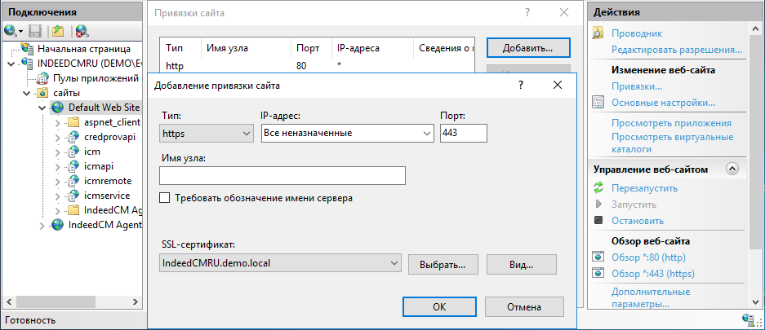Collapse the Default Web Site node

[x=42, y=108]
